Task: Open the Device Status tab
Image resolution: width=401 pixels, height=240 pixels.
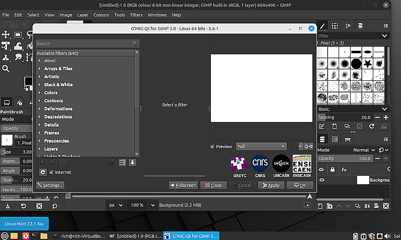Action: coord(19,102)
